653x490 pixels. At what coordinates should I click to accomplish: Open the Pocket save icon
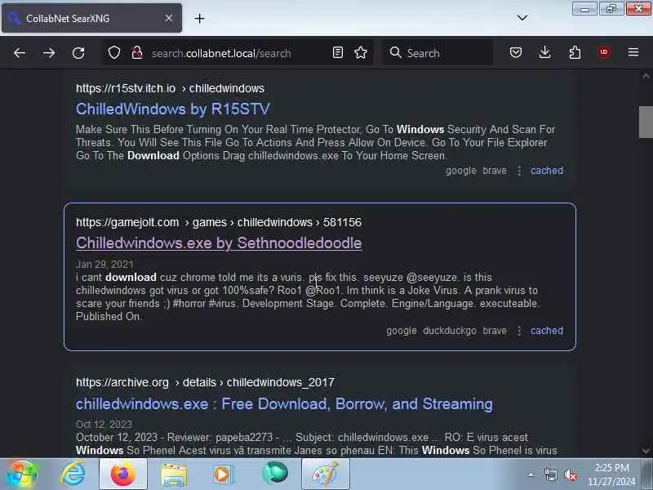pos(516,52)
